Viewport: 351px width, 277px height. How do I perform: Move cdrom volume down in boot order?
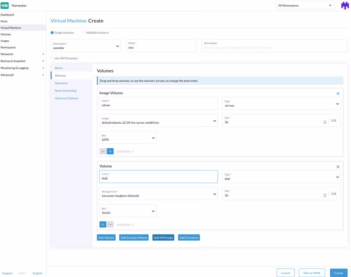(x=110, y=151)
